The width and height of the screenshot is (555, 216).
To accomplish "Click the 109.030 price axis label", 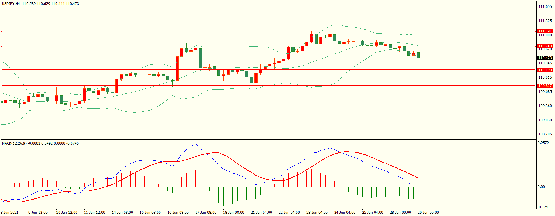I will tap(545, 120).
